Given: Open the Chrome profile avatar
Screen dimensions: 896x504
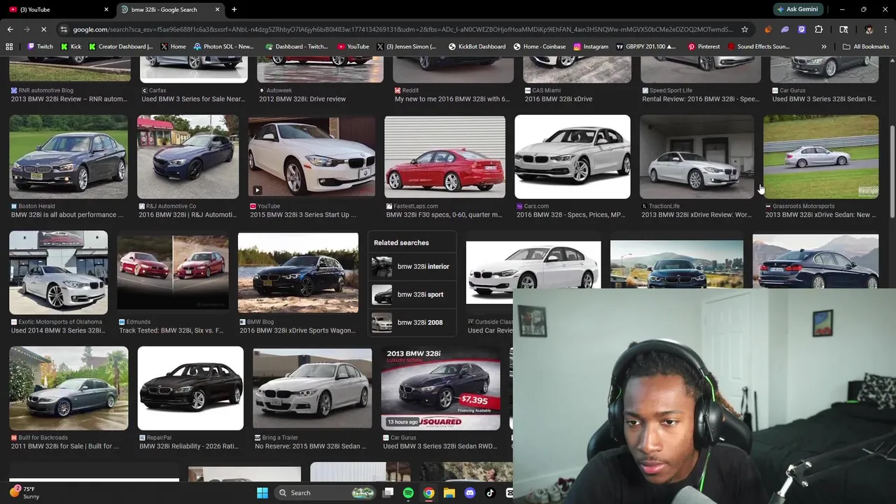Looking at the screenshot, I should 869,29.
